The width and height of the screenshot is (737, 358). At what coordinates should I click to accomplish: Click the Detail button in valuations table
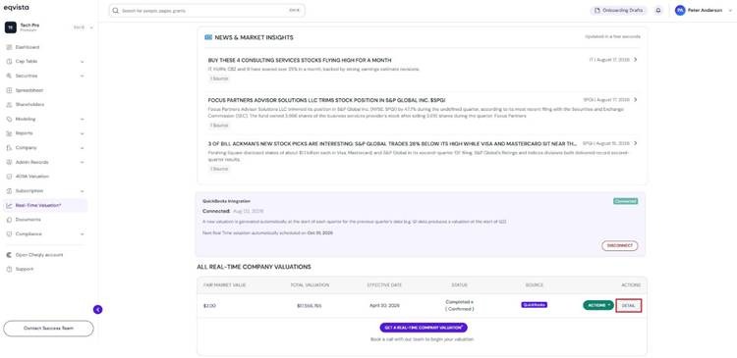pyautogui.click(x=629, y=305)
